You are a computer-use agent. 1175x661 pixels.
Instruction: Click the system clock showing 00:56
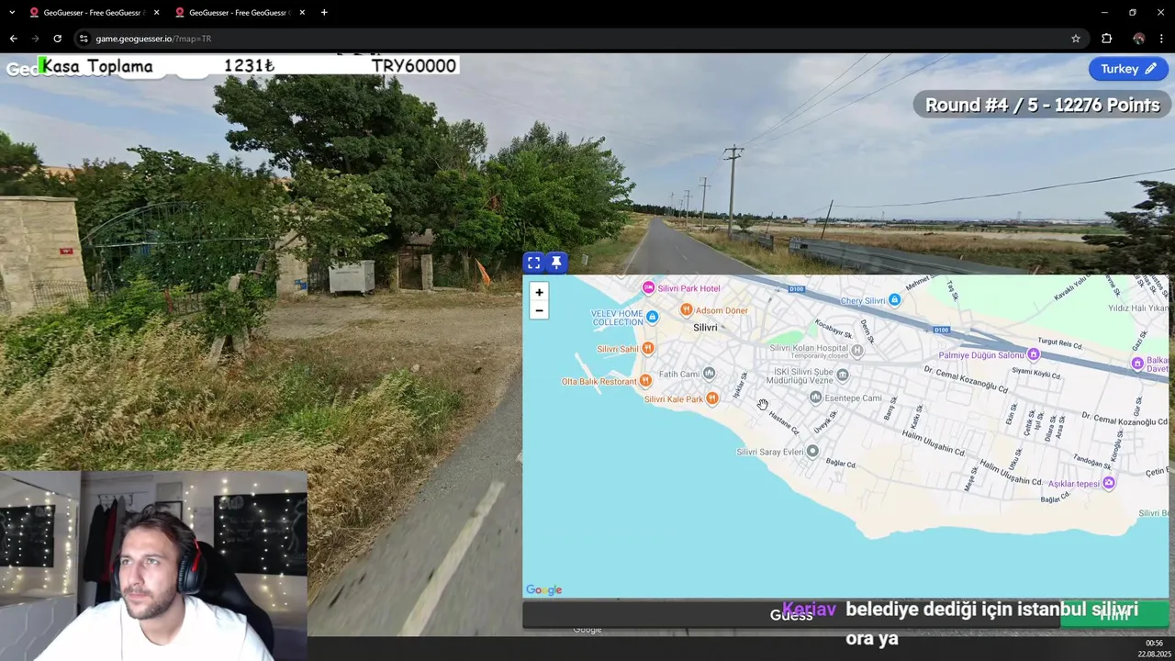click(x=1154, y=643)
